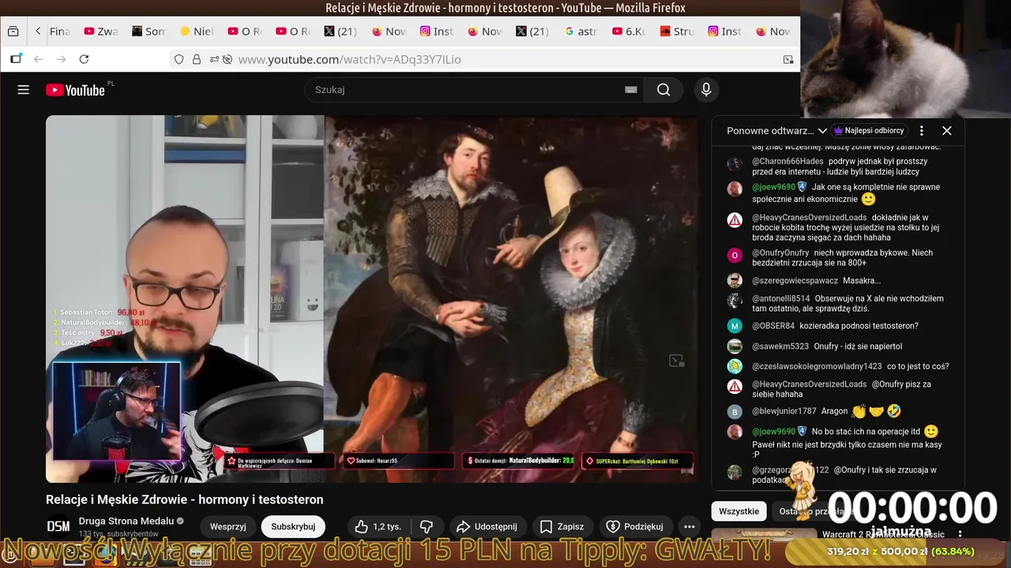This screenshot has width=1011, height=568.
Task: Like the video (1,2 tys.)
Action: pos(378,526)
